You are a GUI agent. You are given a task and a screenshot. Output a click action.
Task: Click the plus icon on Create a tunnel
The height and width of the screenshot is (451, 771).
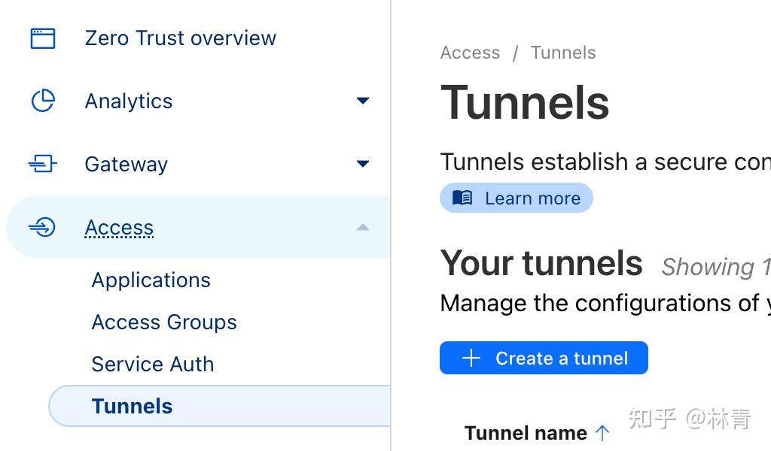[471, 359]
